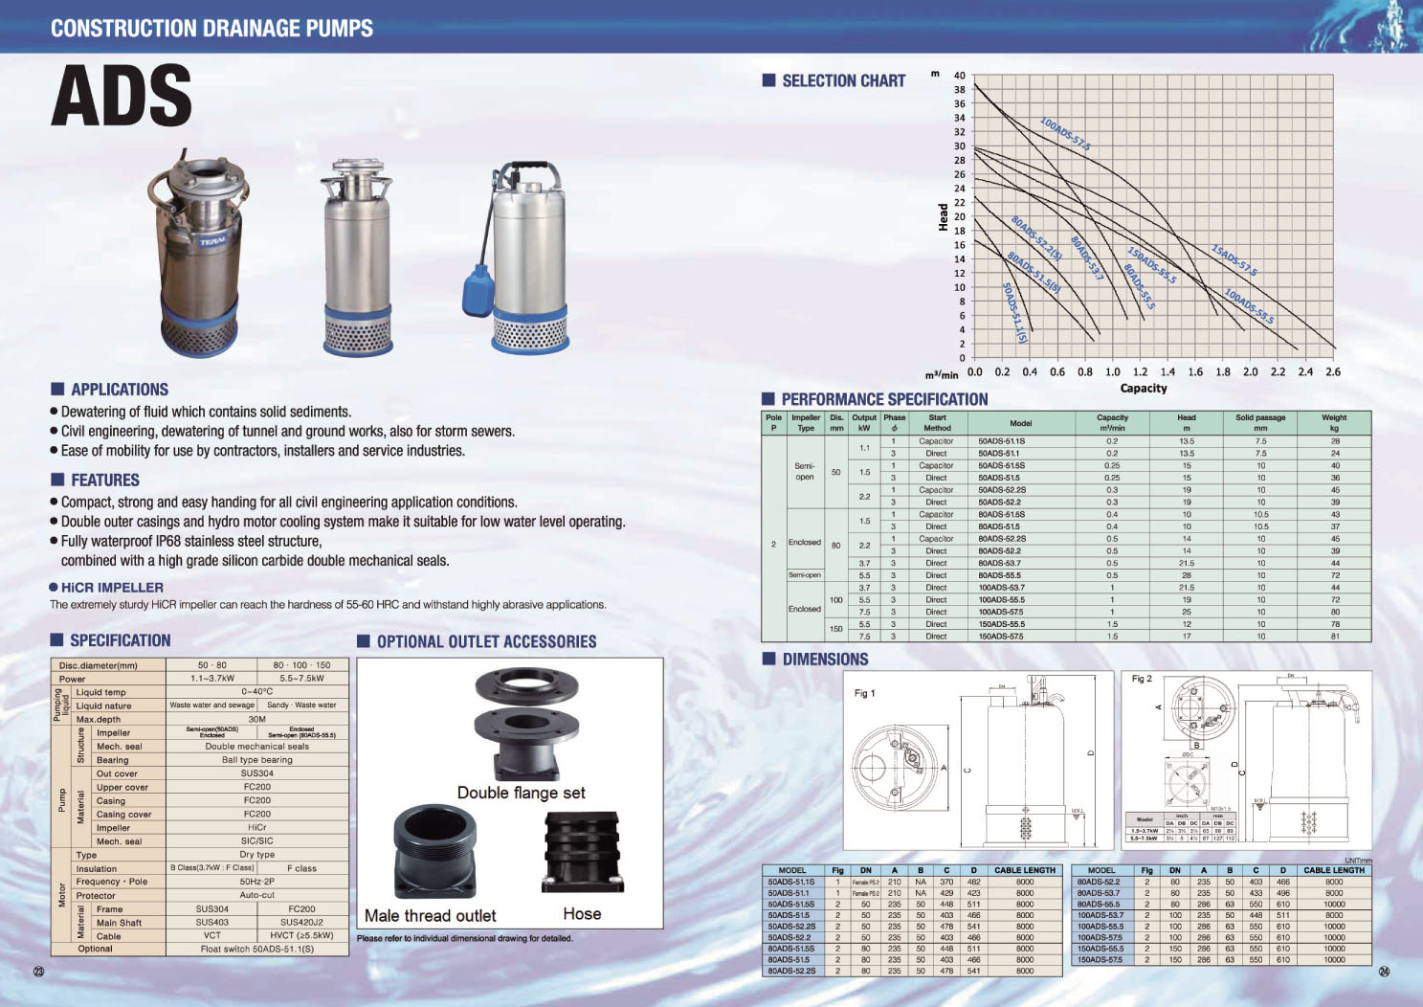
Task: Click the 'HiCr' impeller material cell
Action: coord(256,827)
